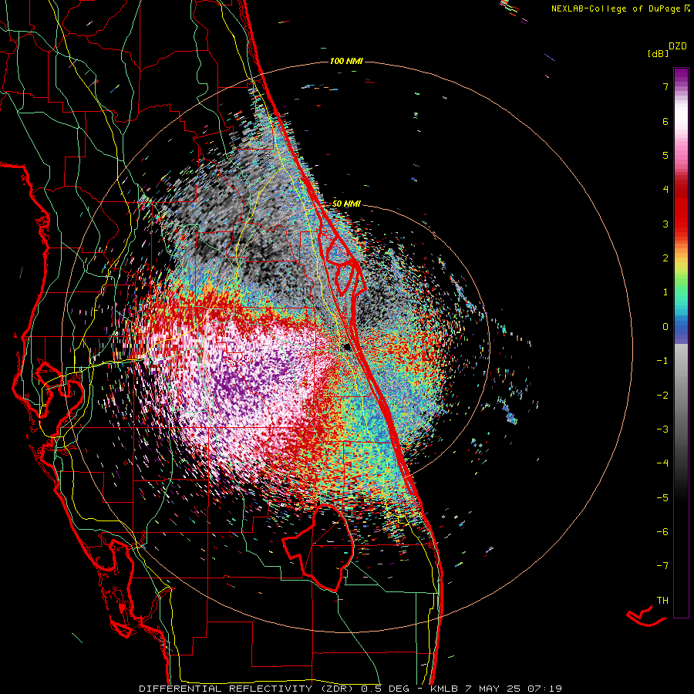Click the DZD color scale title
The width and height of the screenshot is (694, 694).
click(678, 46)
